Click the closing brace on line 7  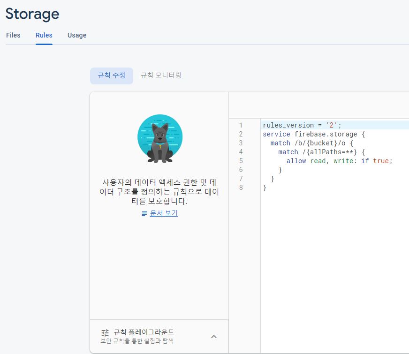(273, 179)
